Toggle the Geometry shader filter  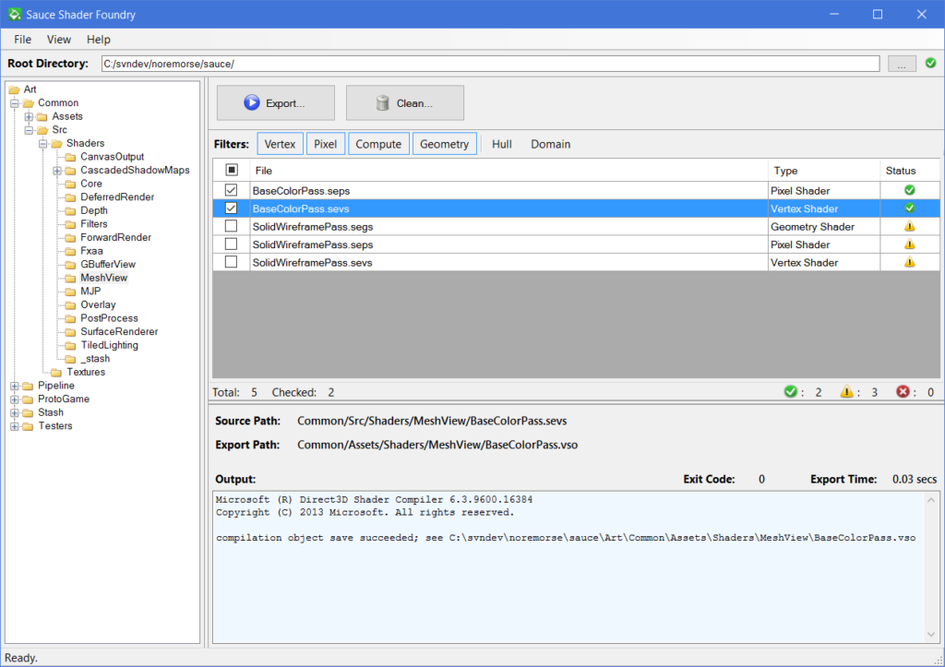click(x=444, y=144)
